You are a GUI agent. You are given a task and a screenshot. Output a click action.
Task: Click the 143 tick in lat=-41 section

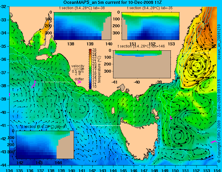pos(39,163)
